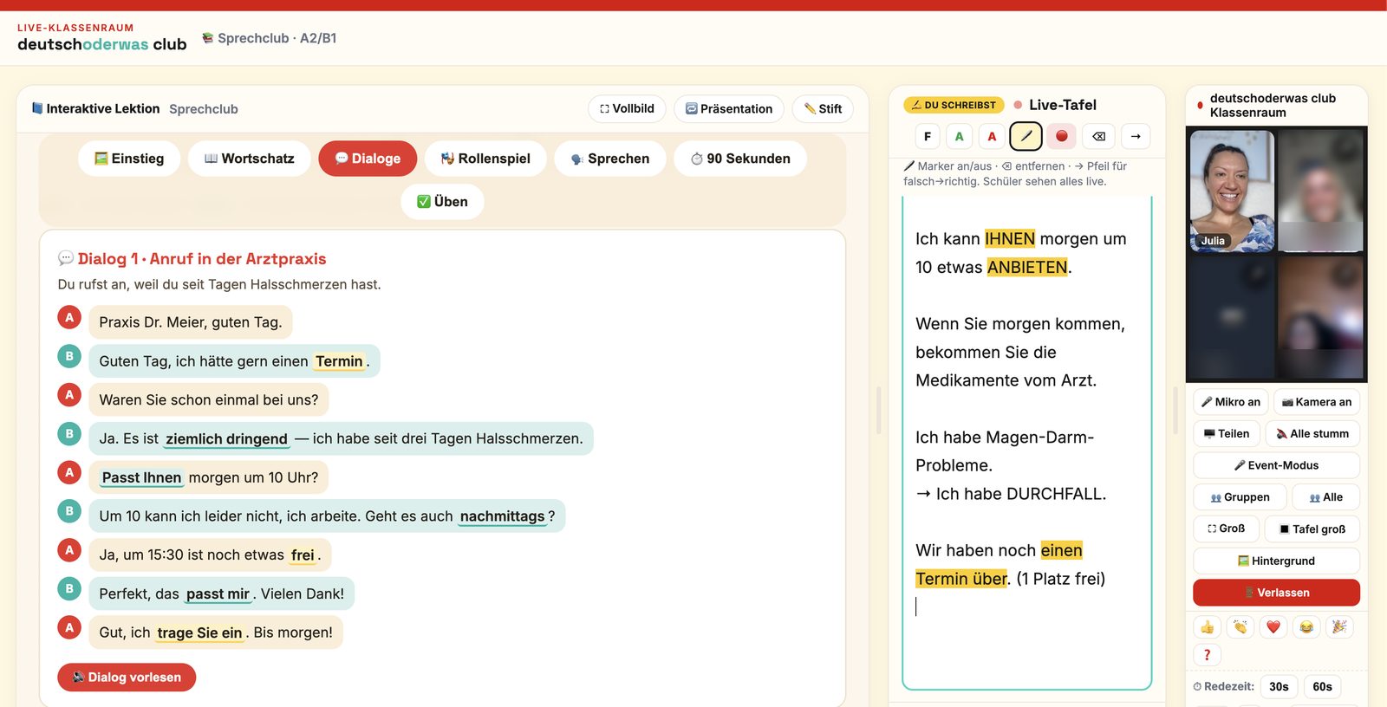Open the Einstieg tab
1387x707 pixels.
129,159
